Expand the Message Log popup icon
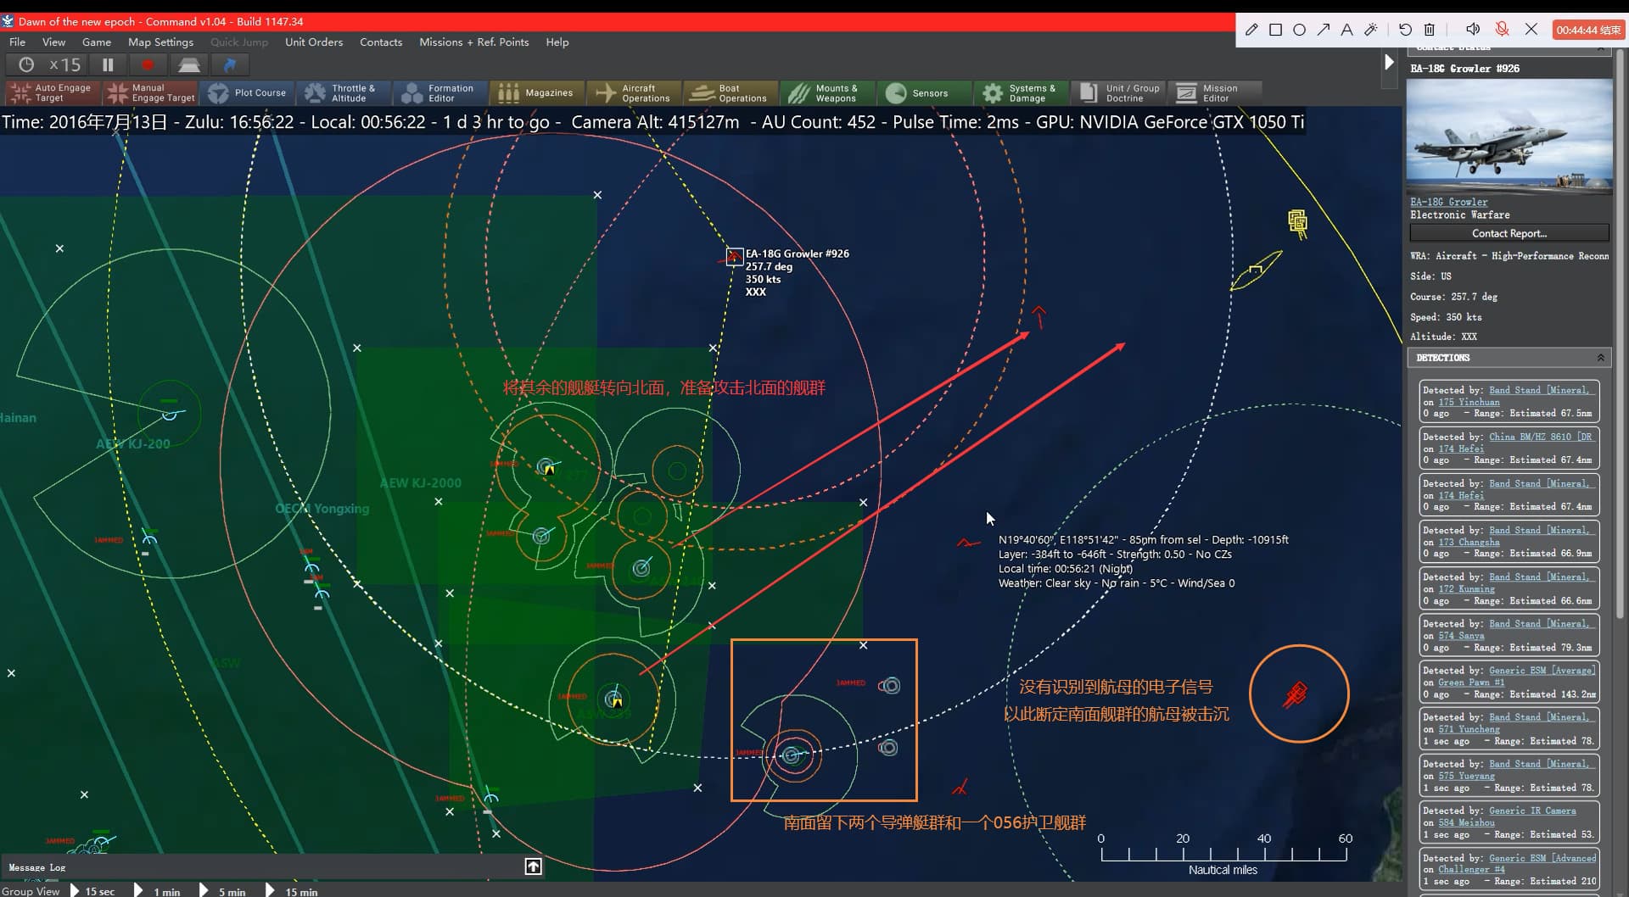The width and height of the screenshot is (1629, 897). [533, 866]
